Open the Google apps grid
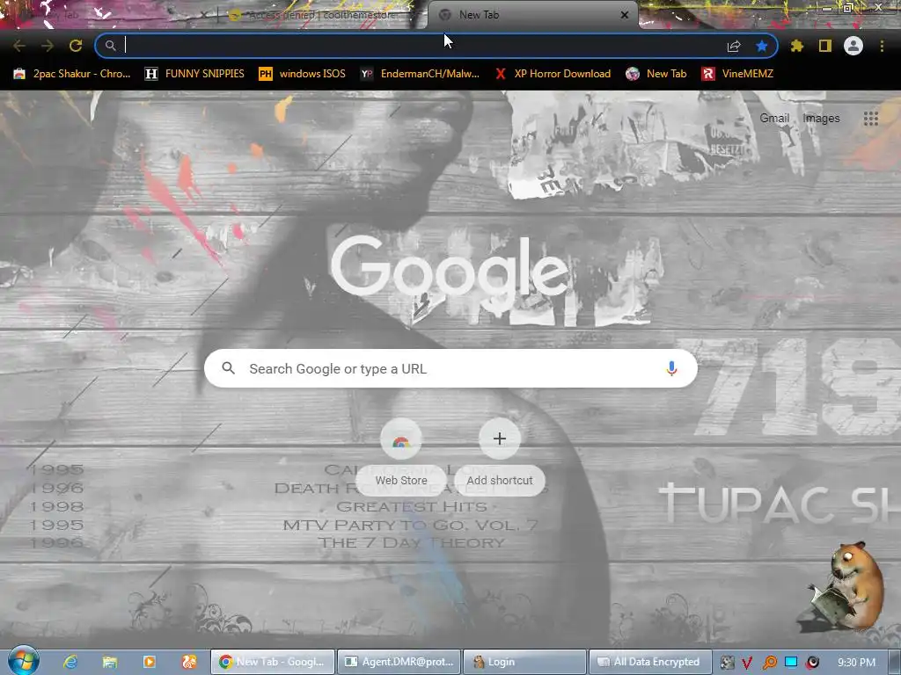The image size is (901, 675). pos(870,119)
